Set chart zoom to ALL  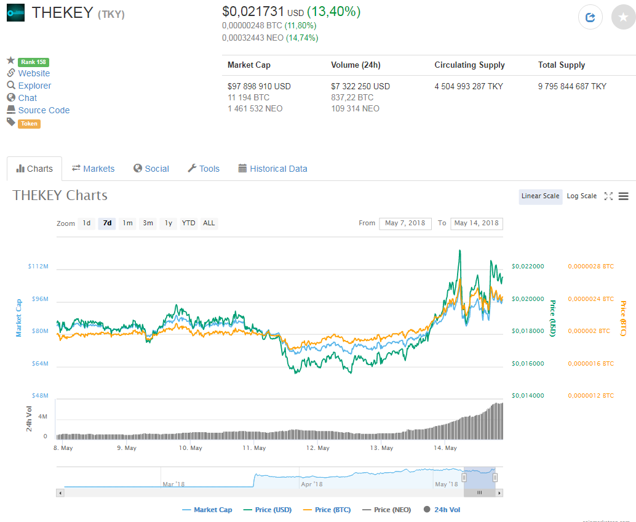click(x=209, y=223)
